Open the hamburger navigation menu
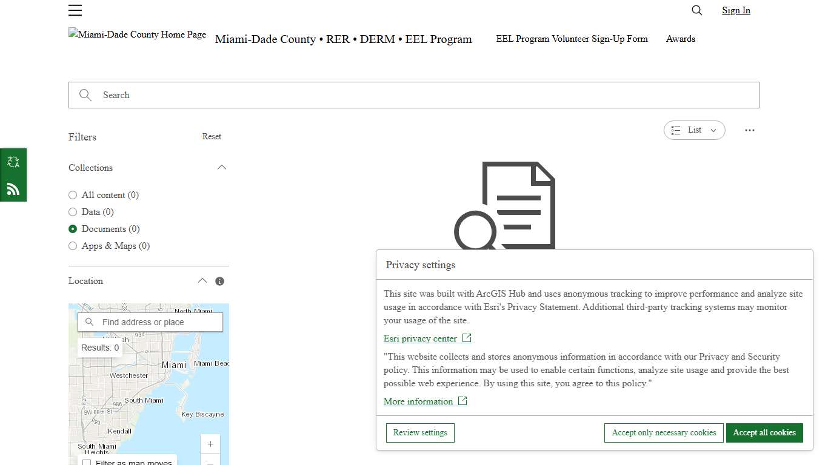The image size is (828, 465). 75,10
